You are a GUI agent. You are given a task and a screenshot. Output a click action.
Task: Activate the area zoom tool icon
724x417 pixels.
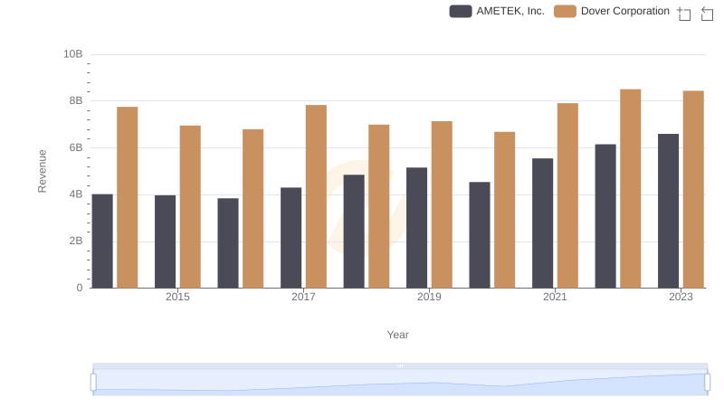coord(684,13)
